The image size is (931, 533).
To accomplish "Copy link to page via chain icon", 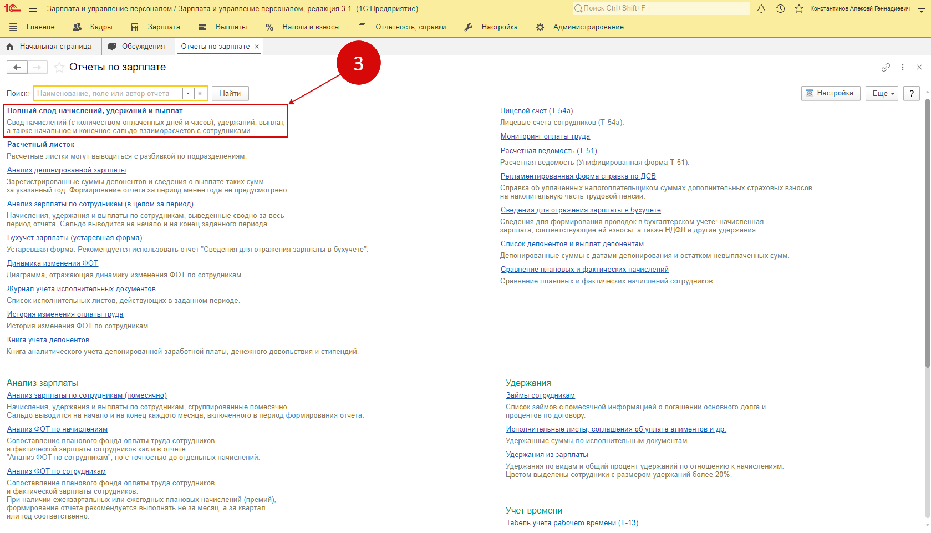I will point(886,67).
